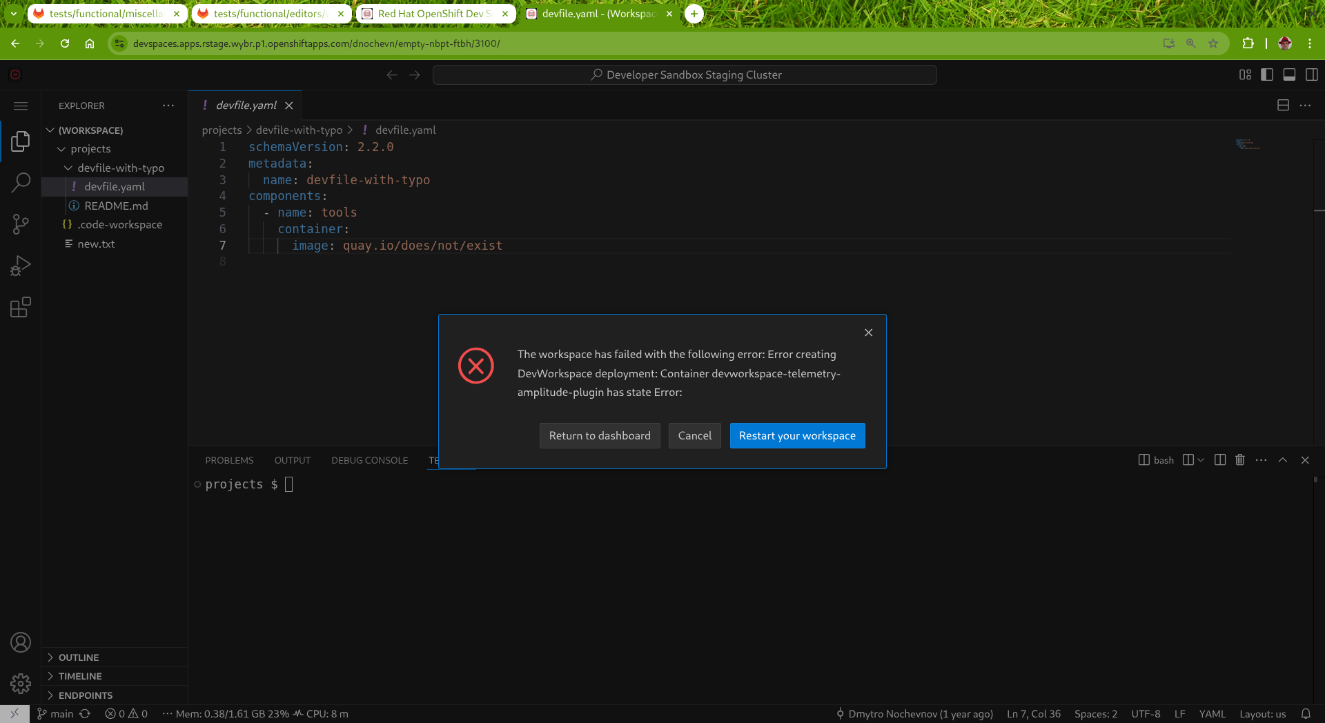The width and height of the screenshot is (1325, 723).
Task: Show errors and warnings count
Action: coord(126,714)
